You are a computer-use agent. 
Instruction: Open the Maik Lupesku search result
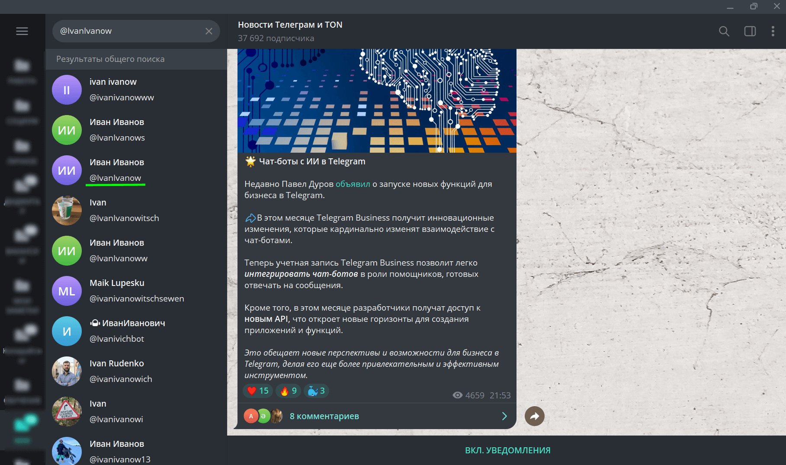[x=136, y=291]
